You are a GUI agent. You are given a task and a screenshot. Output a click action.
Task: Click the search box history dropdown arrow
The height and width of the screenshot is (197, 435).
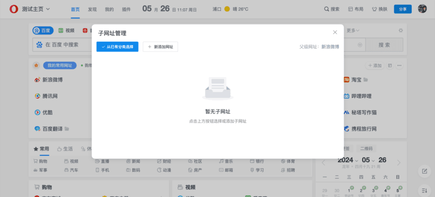click(360, 45)
